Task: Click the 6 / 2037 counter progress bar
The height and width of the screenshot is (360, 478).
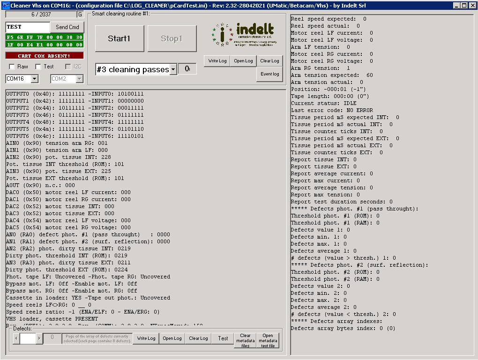Action: click(x=41, y=15)
